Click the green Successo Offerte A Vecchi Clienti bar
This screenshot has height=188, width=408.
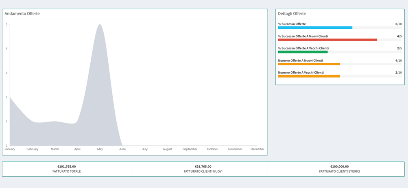[x=303, y=52]
